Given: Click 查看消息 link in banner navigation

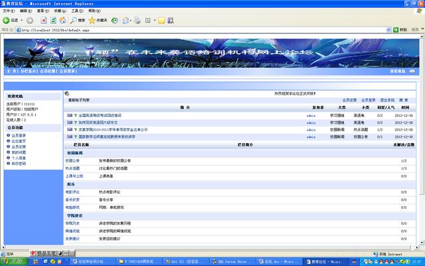Looking at the screenshot, I should [398, 71].
